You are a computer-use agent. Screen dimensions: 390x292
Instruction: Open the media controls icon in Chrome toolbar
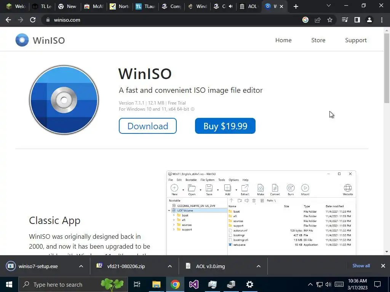pyautogui.click(x=345, y=20)
